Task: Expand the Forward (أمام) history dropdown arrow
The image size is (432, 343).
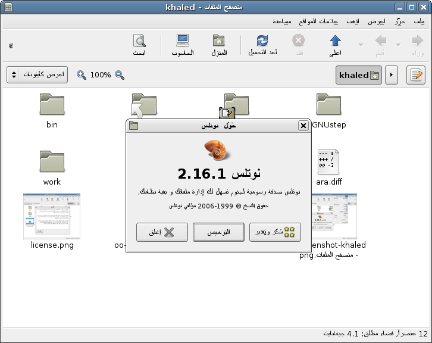Action: click(x=361, y=45)
